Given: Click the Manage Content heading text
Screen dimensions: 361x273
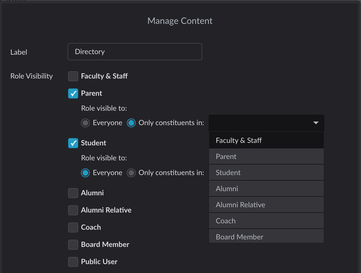Looking at the screenshot, I should (x=180, y=21).
